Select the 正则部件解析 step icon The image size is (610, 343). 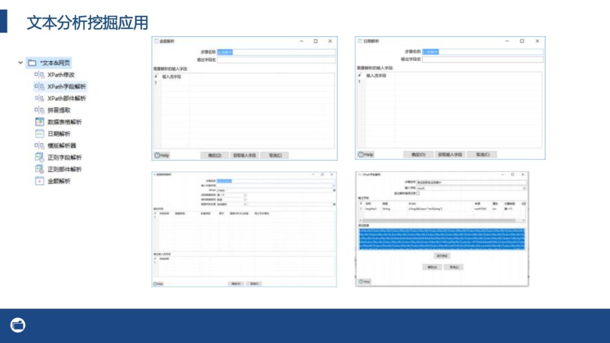40,169
